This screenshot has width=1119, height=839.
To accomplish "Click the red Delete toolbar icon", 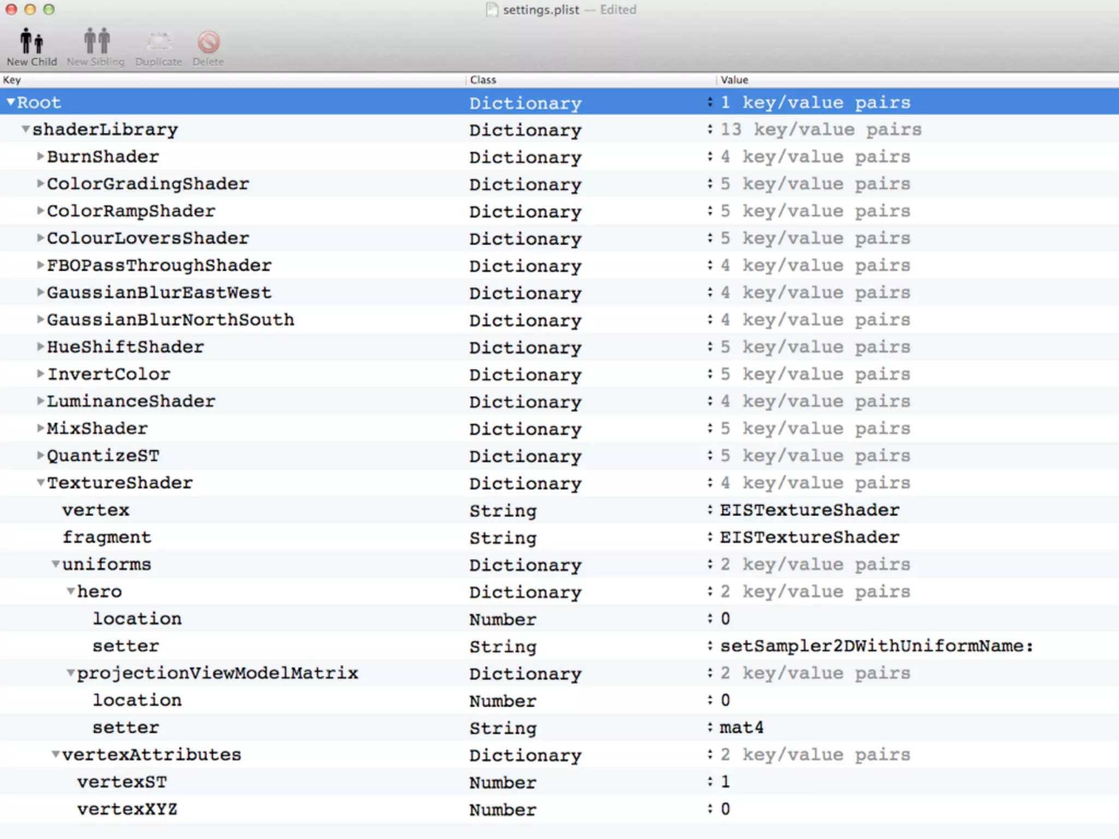I will pyautogui.click(x=208, y=42).
